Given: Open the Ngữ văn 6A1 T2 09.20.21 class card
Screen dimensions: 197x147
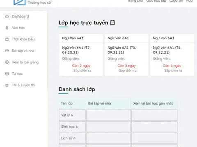Looking at the screenshot, I should click(x=81, y=55).
